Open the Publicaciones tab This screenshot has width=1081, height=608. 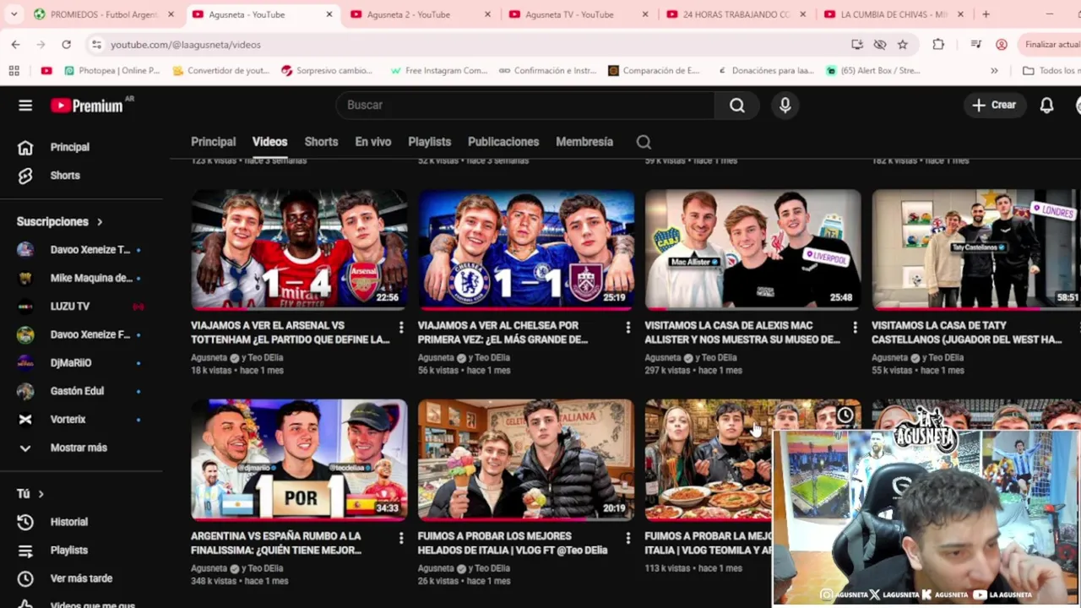(503, 142)
